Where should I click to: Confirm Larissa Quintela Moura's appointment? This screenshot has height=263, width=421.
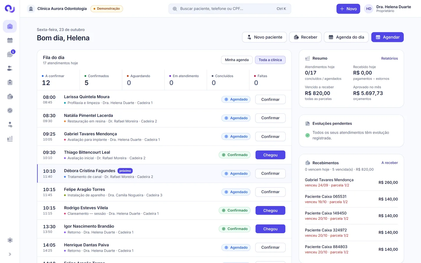click(270, 99)
